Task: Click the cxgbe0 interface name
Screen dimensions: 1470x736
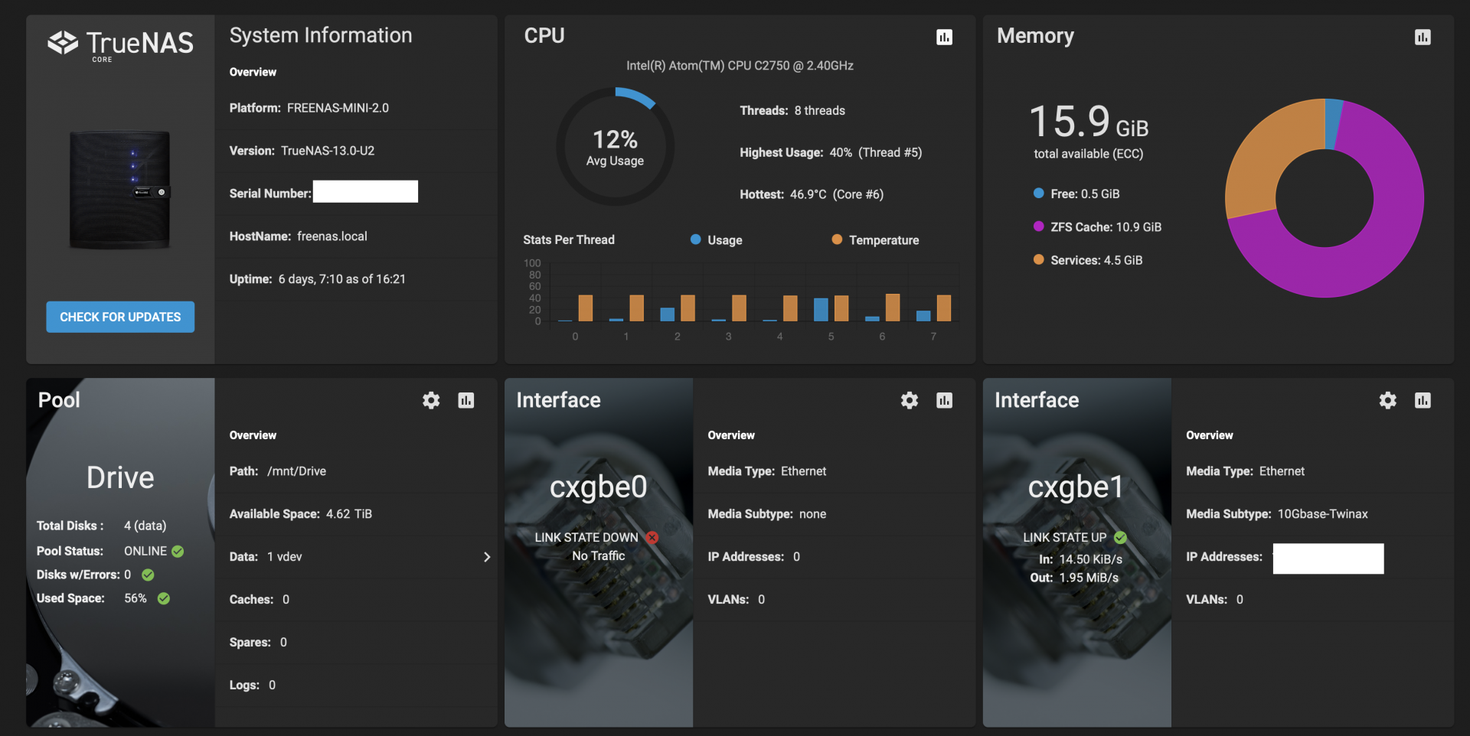Action: pos(599,487)
